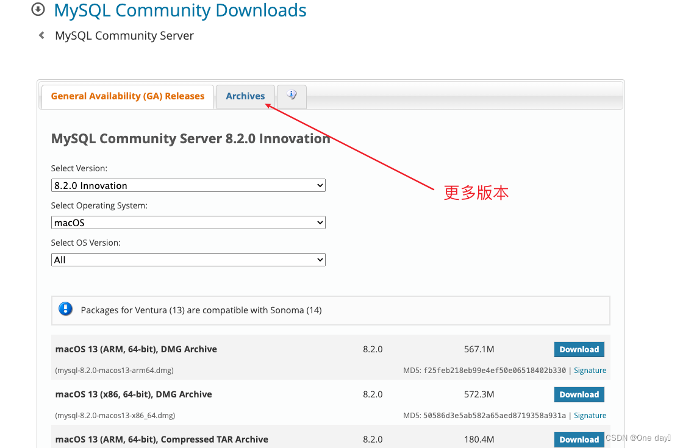Open the info icon tab
This screenshot has width=680, height=448.
[292, 96]
